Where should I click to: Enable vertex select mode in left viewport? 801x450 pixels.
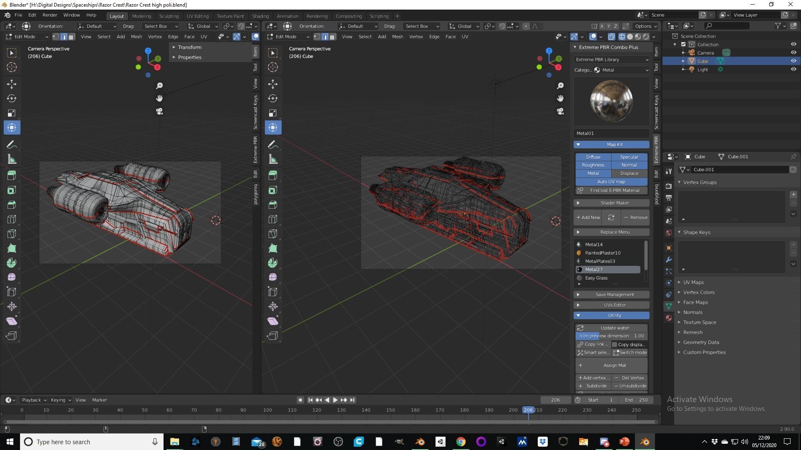[x=56, y=37]
